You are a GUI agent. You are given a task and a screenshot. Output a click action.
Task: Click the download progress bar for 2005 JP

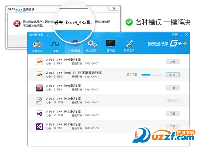coord(151,75)
